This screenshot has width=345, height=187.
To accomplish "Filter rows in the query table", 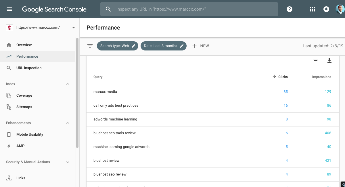I will 316,61.
